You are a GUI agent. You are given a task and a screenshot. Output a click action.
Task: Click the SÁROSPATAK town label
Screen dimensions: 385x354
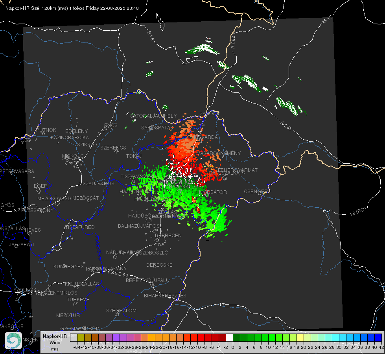click(157, 128)
